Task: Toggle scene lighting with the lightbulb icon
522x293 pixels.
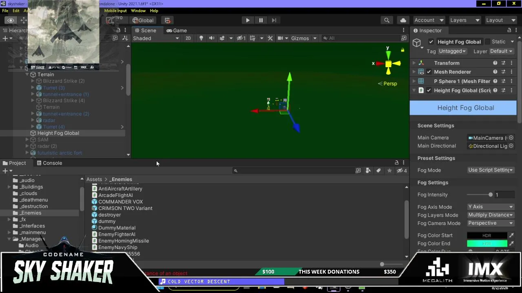Action: pos(201,38)
